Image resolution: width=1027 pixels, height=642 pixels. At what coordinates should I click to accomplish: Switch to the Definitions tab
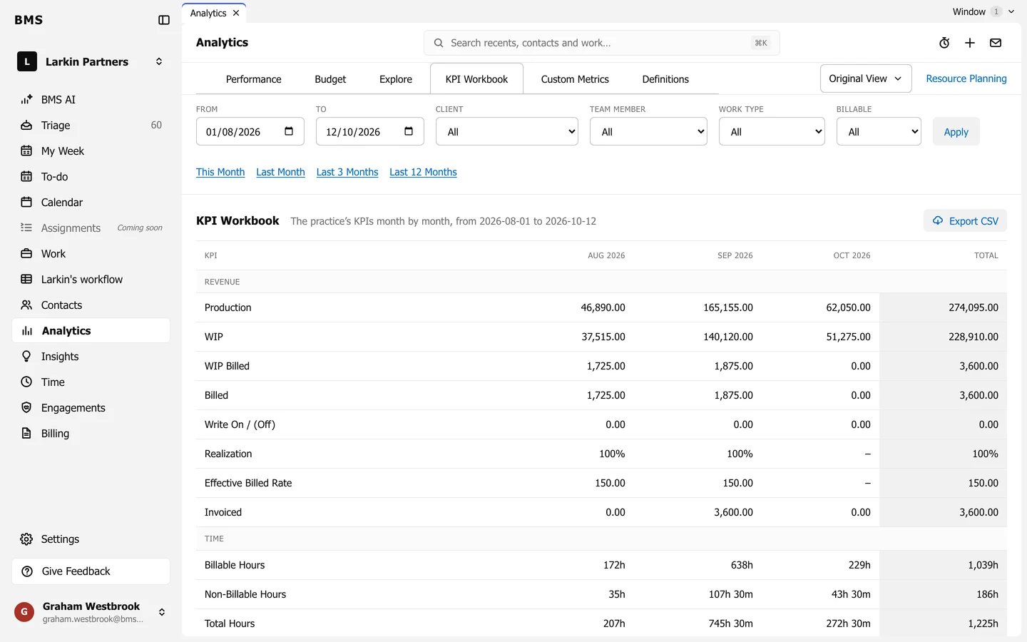(x=665, y=79)
